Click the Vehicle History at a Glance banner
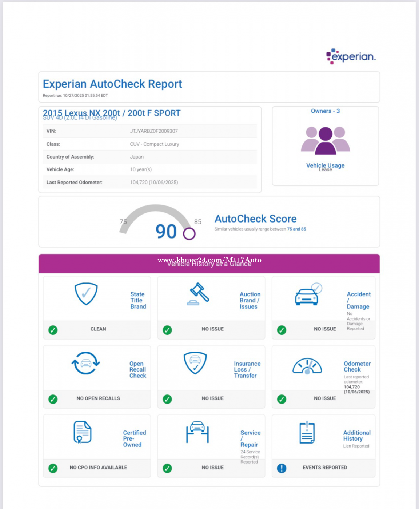Image resolution: width=419 pixels, height=509 pixels. [209, 264]
